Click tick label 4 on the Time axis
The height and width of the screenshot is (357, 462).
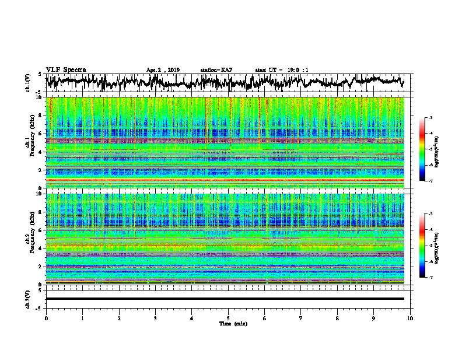click(x=192, y=318)
